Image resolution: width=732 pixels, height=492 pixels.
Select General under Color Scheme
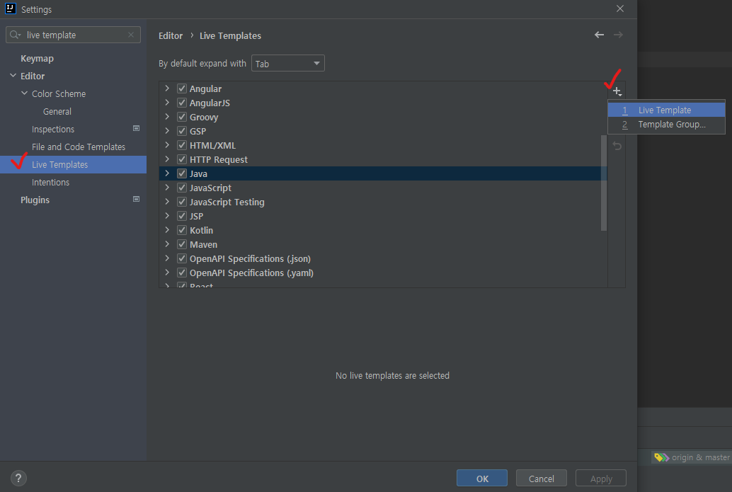point(57,112)
